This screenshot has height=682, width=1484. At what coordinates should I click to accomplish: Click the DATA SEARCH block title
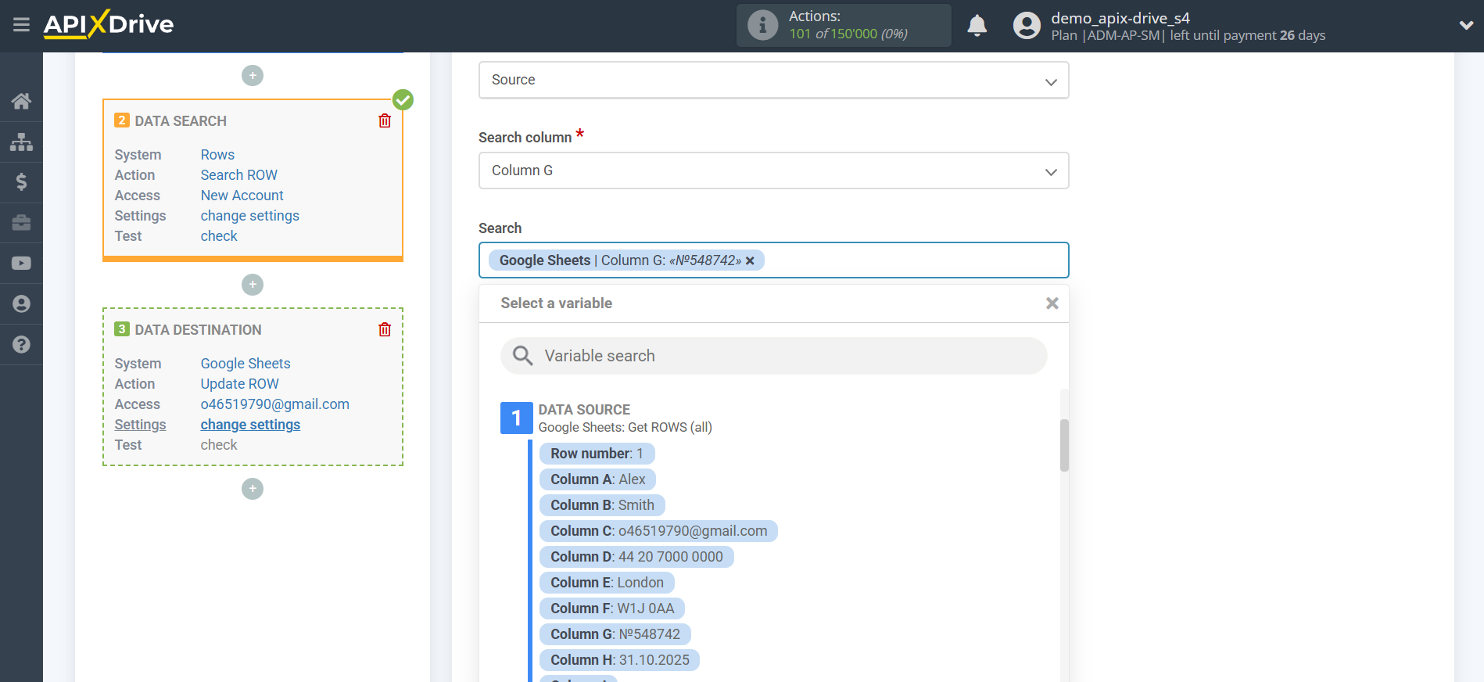click(181, 121)
